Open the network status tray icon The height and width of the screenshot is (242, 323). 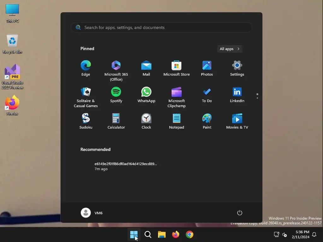click(x=276, y=234)
